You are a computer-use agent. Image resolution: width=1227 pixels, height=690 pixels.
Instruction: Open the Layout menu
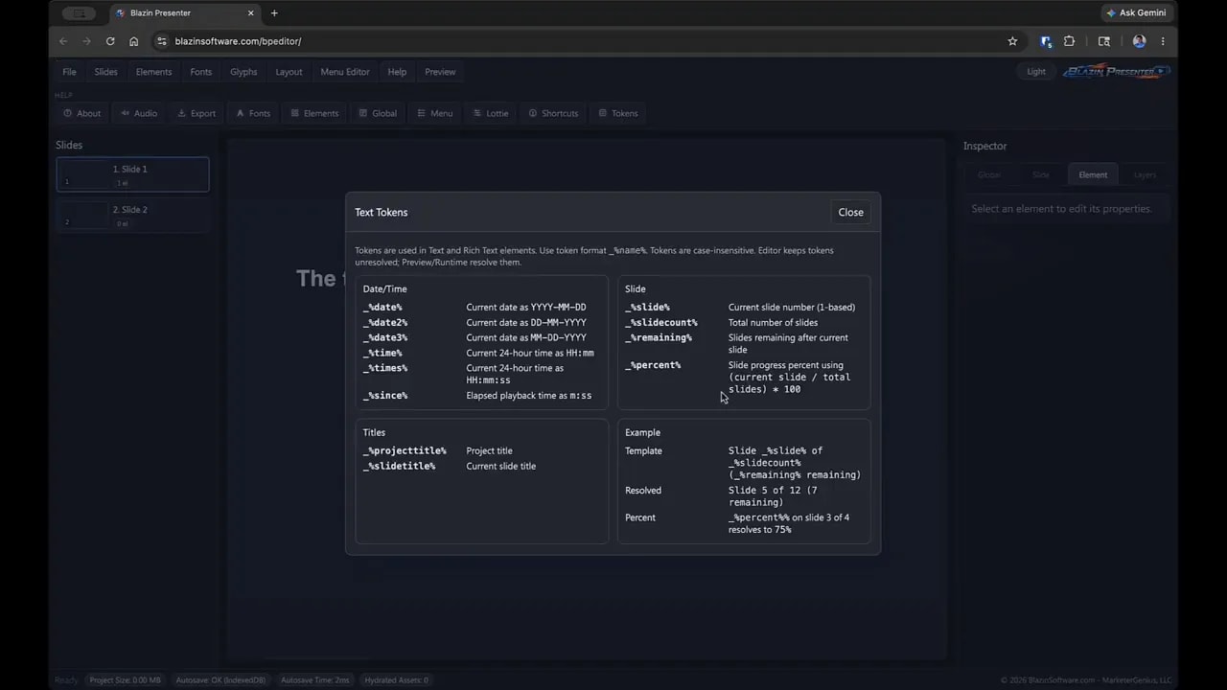289,72
